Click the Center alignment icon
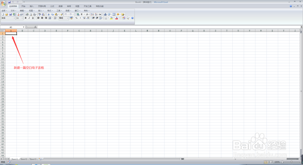 (42, 18)
